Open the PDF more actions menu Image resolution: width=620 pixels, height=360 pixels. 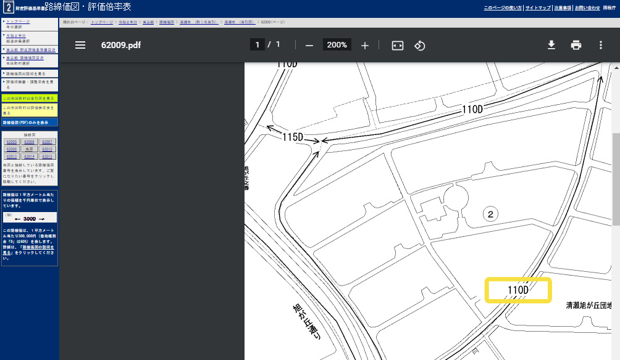click(601, 45)
